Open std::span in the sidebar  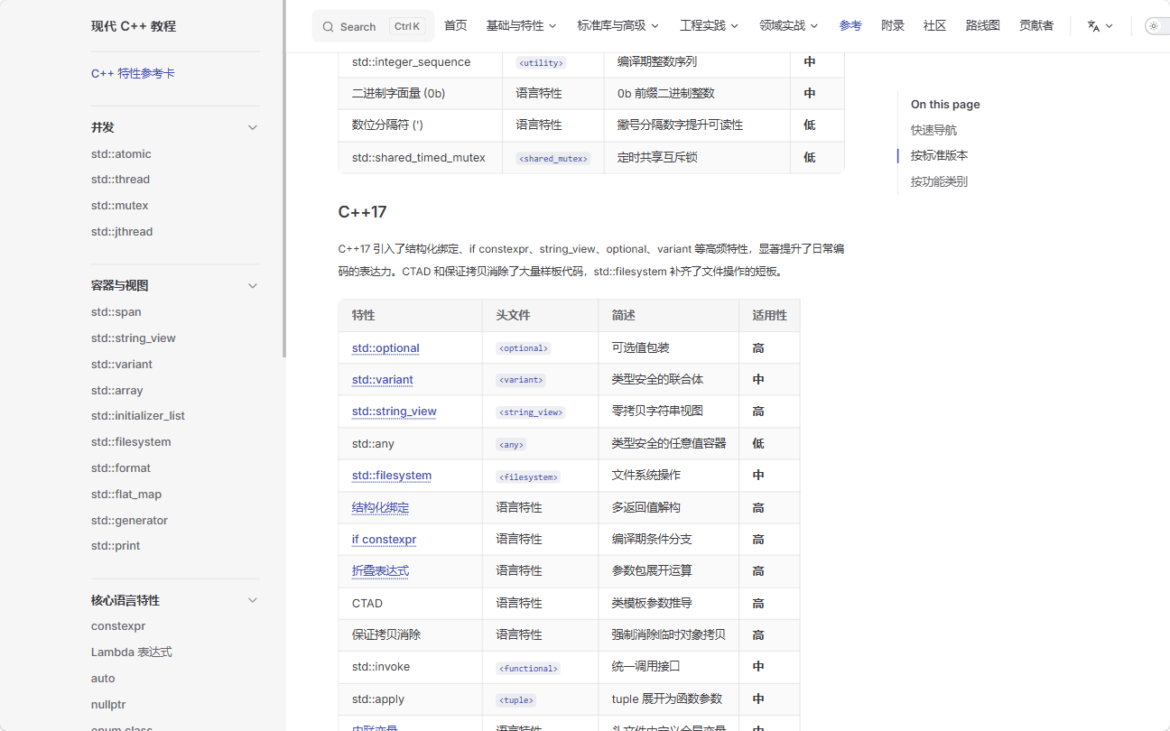pos(116,312)
